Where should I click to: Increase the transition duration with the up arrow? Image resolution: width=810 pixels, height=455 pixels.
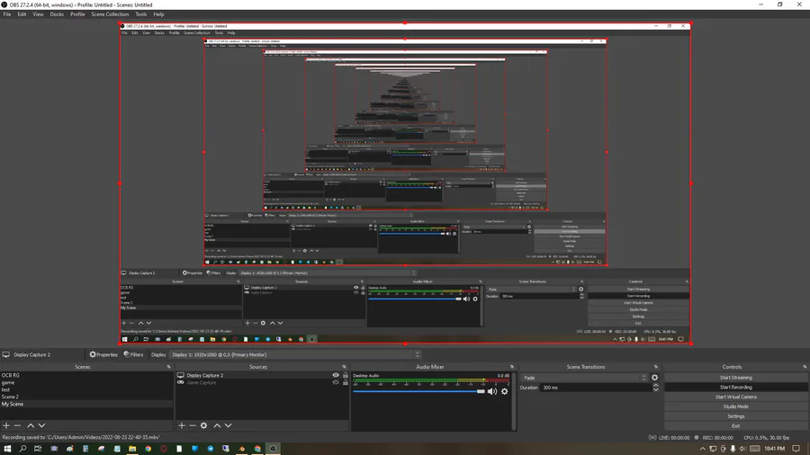point(655,386)
